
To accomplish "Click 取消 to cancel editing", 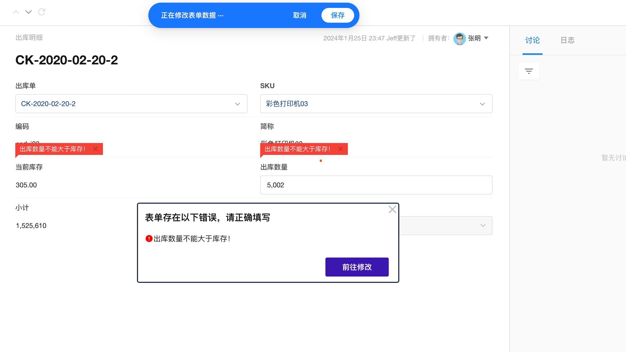I will [x=300, y=15].
